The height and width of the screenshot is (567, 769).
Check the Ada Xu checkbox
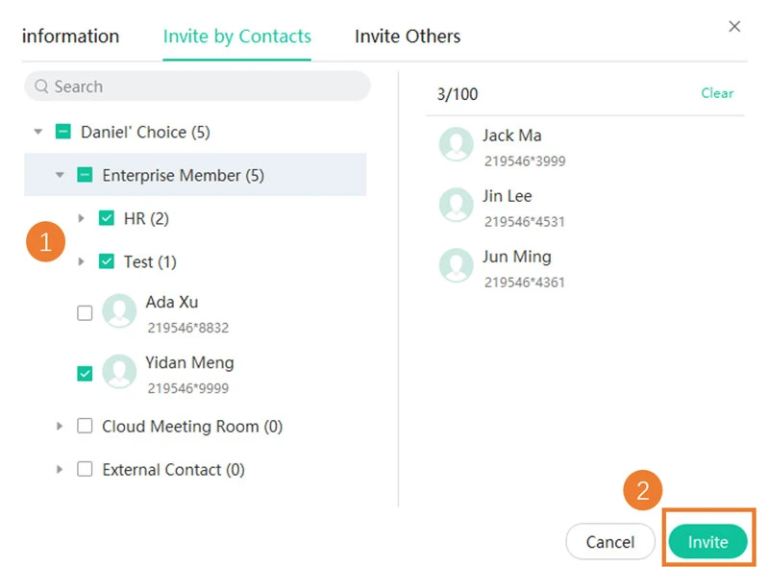click(x=85, y=312)
